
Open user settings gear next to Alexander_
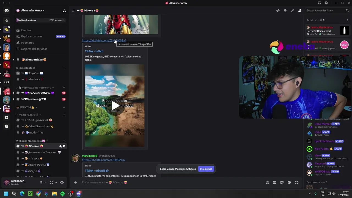click(62, 182)
